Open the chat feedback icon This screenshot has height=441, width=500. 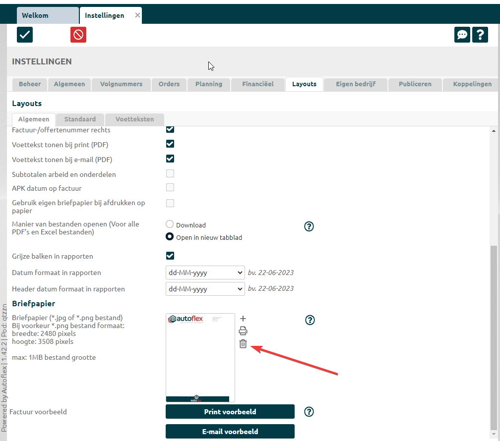click(462, 35)
